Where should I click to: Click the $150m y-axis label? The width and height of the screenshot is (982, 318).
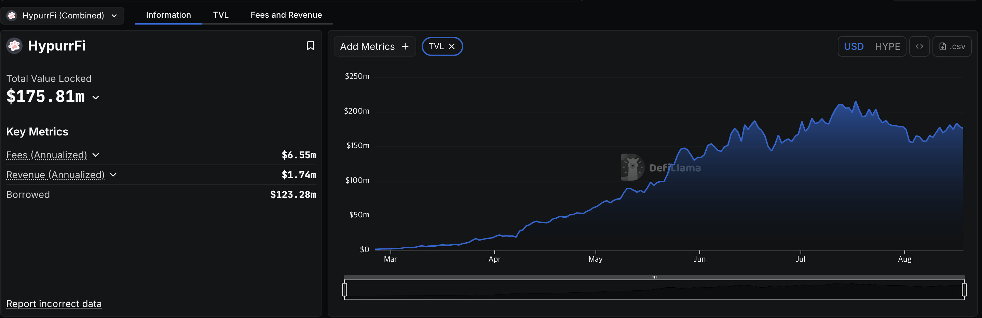pos(358,145)
